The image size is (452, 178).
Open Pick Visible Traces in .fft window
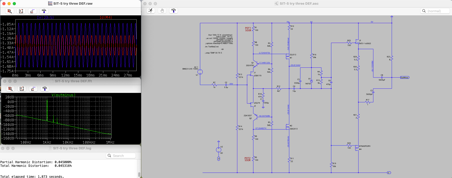(x=33, y=89)
